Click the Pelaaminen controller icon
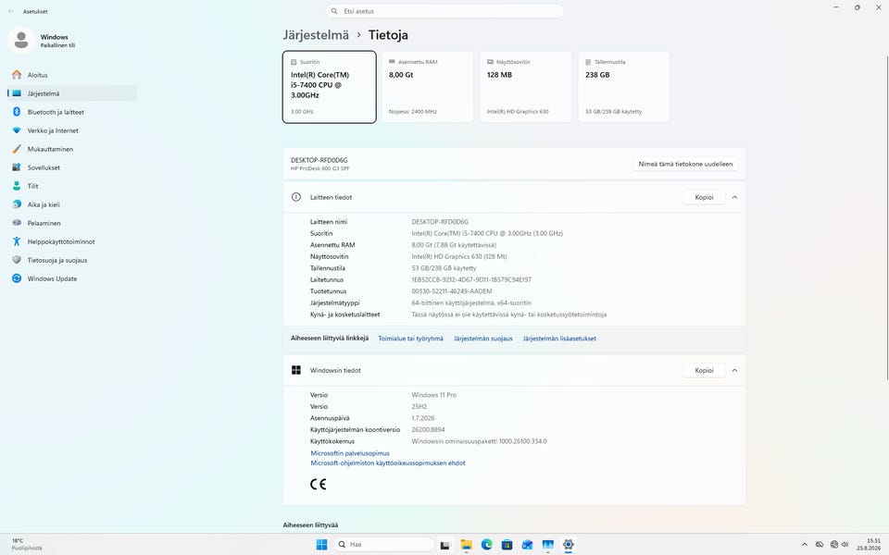The height and width of the screenshot is (555, 889). pyautogui.click(x=17, y=223)
